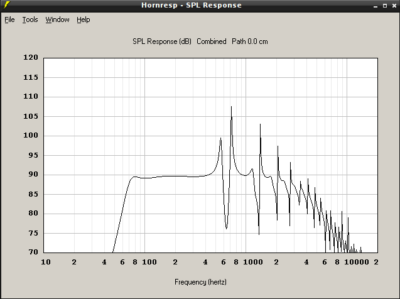
Task: Open the File menu
Action: tap(9, 19)
